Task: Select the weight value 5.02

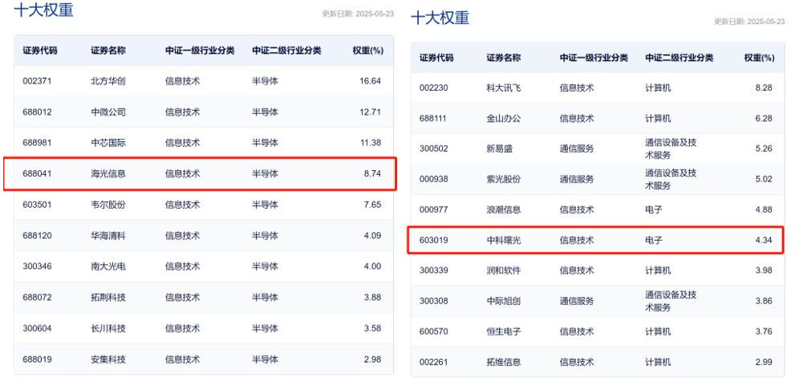Action: click(764, 179)
